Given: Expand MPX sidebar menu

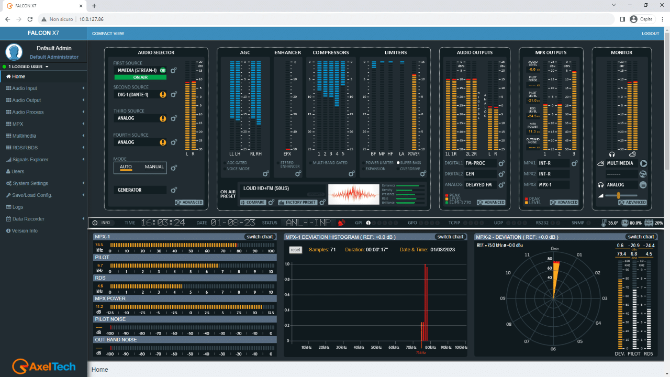Looking at the screenshot, I should coord(43,124).
